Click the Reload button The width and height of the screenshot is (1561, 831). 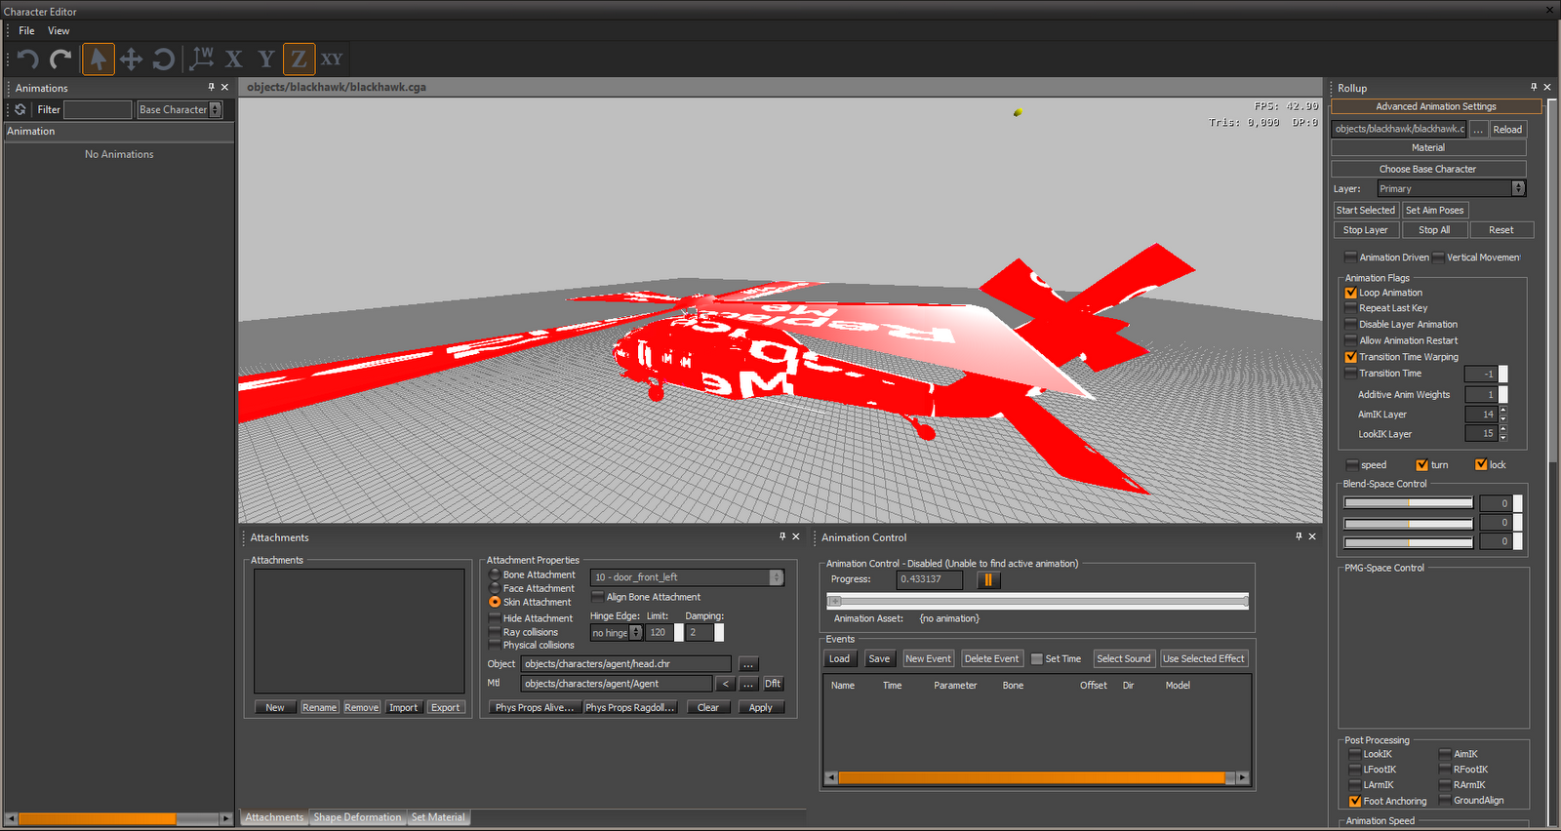[x=1507, y=129]
